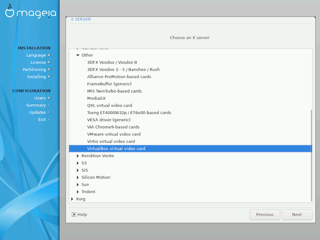Select FrameBuffer (generic) driver
The height and width of the screenshot is (240, 320).
coord(109,84)
